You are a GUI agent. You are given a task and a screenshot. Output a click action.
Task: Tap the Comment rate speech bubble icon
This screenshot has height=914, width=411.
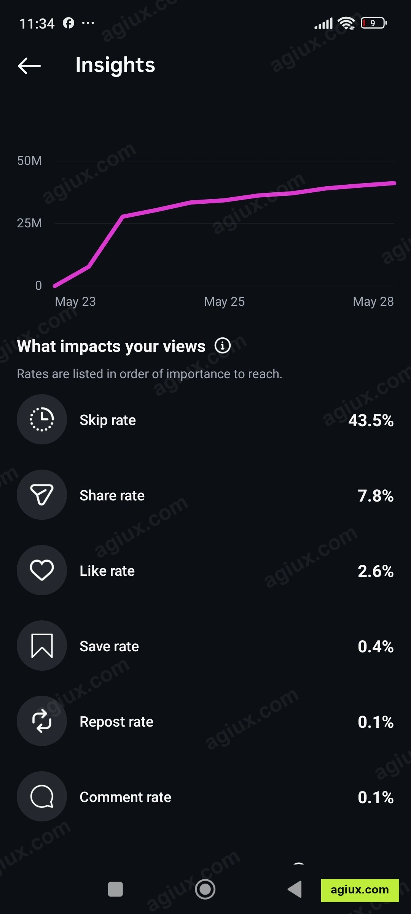pyautogui.click(x=42, y=796)
